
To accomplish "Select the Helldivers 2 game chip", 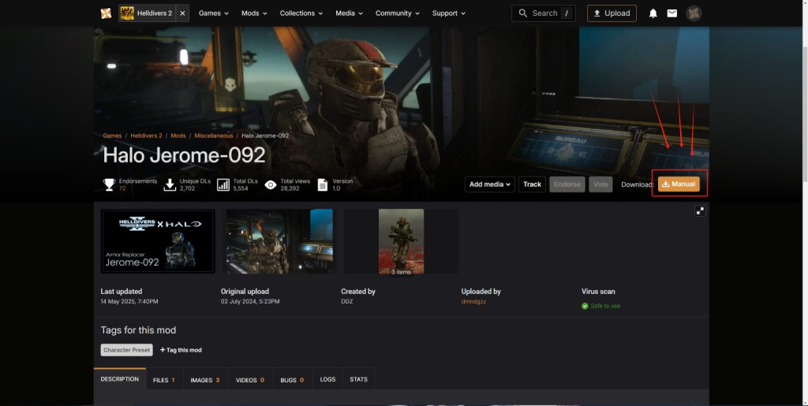I will click(148, 13).
